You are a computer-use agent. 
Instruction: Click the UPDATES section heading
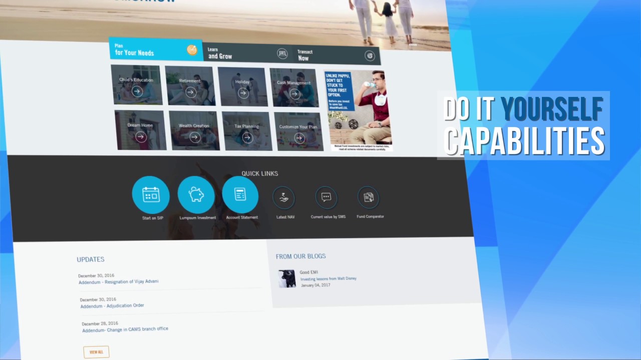(91, 259)
